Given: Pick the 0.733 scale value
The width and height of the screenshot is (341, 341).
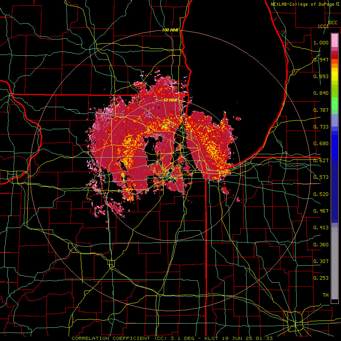Looking at the screenshot, I should [x=321, y=127].
